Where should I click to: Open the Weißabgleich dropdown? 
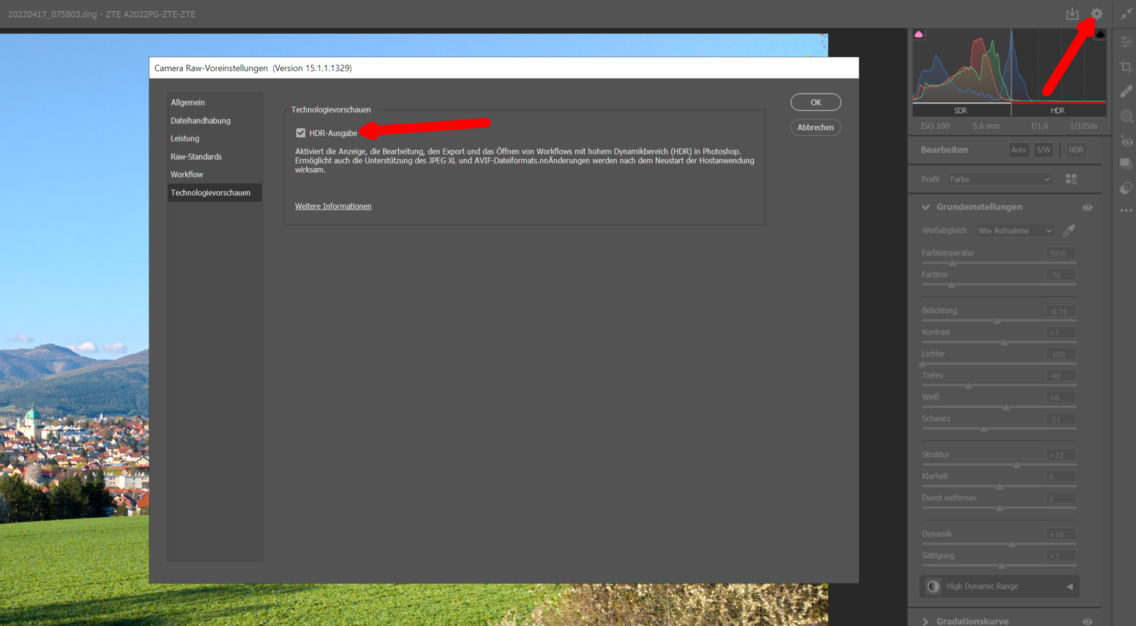pyautogui.click(x=1015, y=231)
